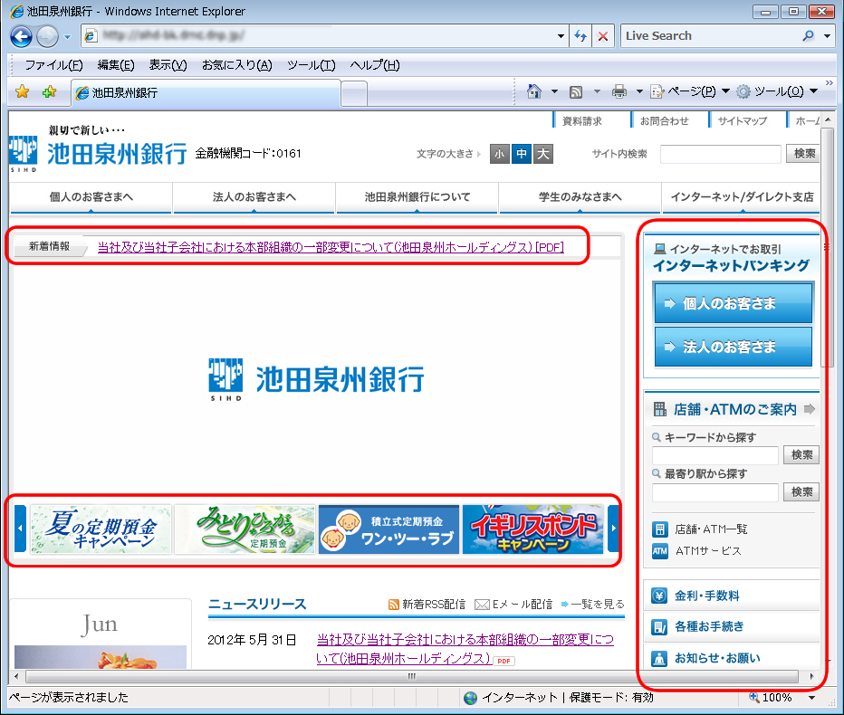The height and width of the screenshot is (715, 844).
Task: Click the RSS feeds toolbar icon
Action: point(576,92)
